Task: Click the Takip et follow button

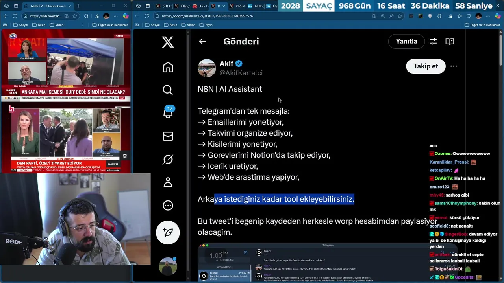Action: tap(426, 66)
